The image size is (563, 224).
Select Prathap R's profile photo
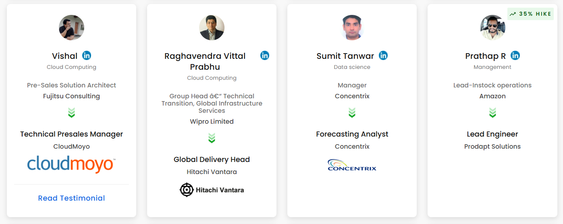click(492, 27)
